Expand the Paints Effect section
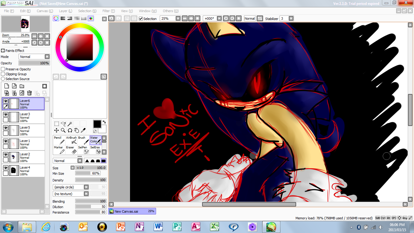 [x=3, y=51]
